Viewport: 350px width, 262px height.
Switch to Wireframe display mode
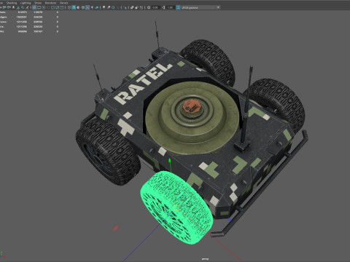[69, 7]
